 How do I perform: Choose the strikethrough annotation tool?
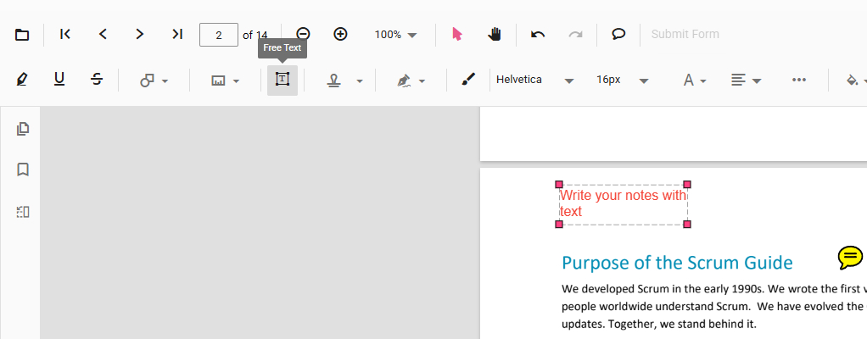97,80
